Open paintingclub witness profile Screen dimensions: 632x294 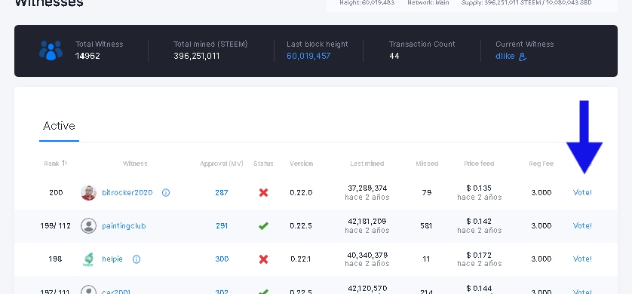coord(124,226)
